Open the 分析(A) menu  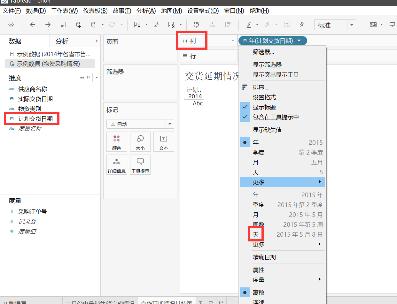[146, 11]
